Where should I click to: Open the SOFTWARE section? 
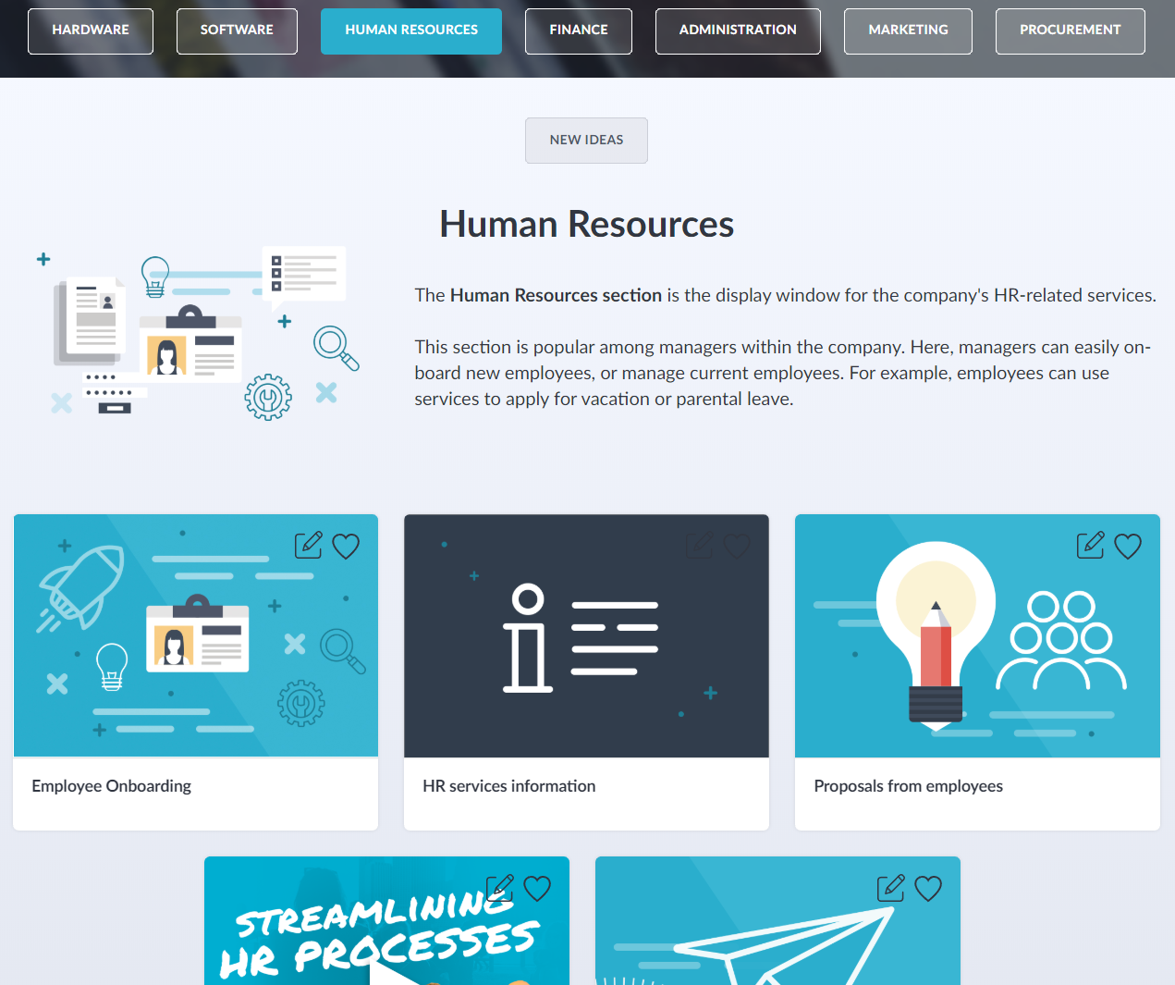(x=237, y=30)
